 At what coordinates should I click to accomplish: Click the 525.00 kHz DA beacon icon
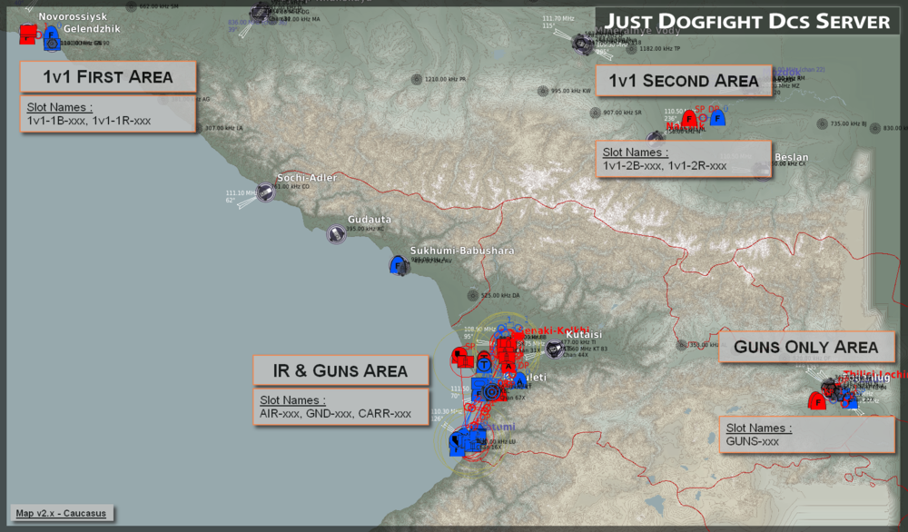click(472, 296)
